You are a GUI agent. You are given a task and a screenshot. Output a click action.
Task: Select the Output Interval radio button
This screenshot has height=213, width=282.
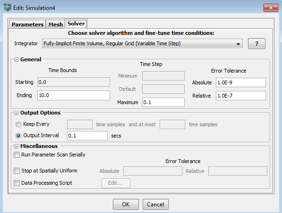point(18,136)
